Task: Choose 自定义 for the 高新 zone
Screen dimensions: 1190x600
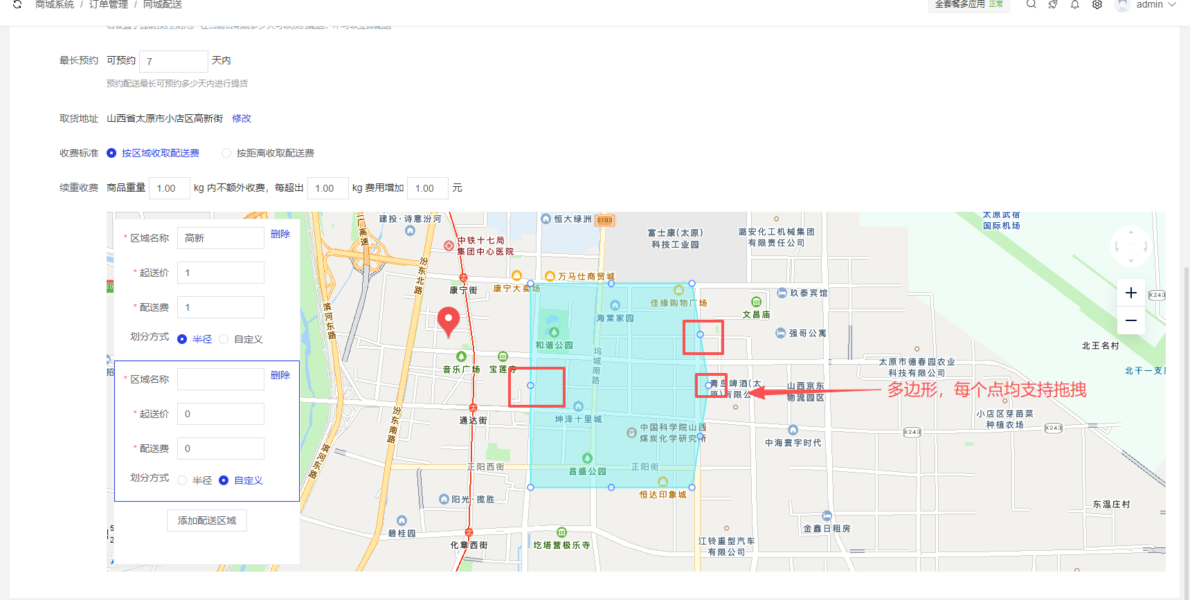Action: point(224,339)
